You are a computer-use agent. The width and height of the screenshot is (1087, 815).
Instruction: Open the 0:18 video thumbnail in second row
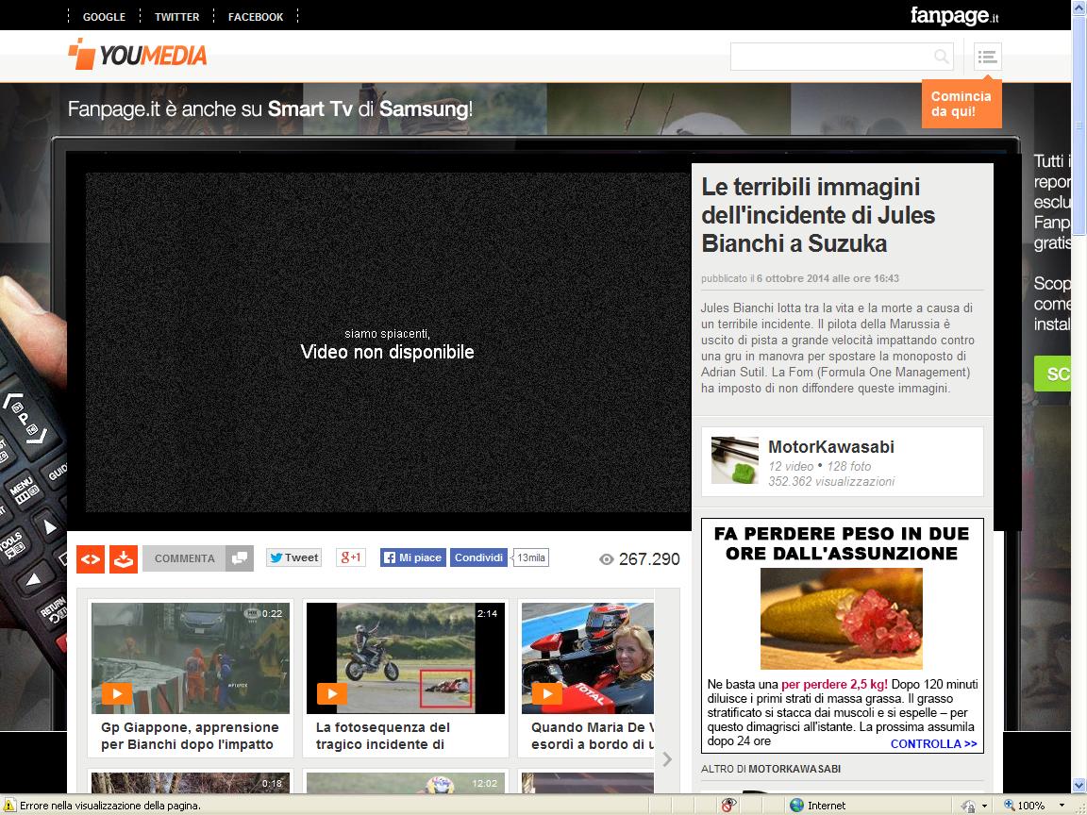coord(190,782)
